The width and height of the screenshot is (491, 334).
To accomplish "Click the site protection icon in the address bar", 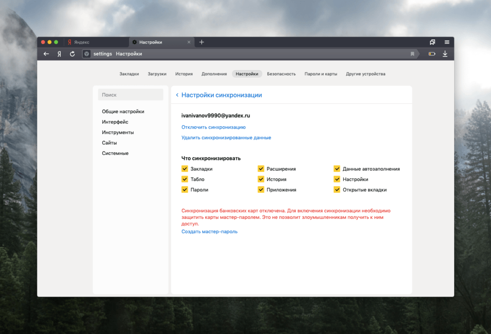I will pyautogui.click(x=87, y=54).
